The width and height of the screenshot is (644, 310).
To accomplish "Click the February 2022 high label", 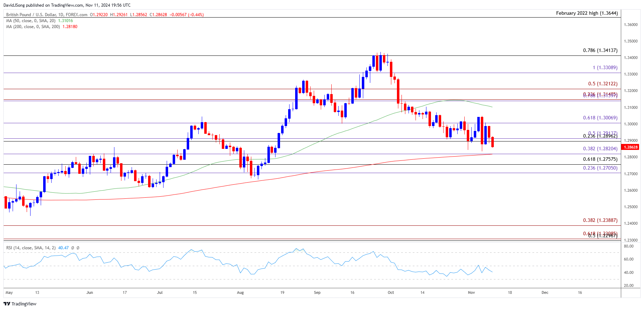I will tap(587, 13).
